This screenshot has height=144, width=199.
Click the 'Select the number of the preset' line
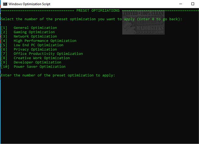click(x=91, y=19)
